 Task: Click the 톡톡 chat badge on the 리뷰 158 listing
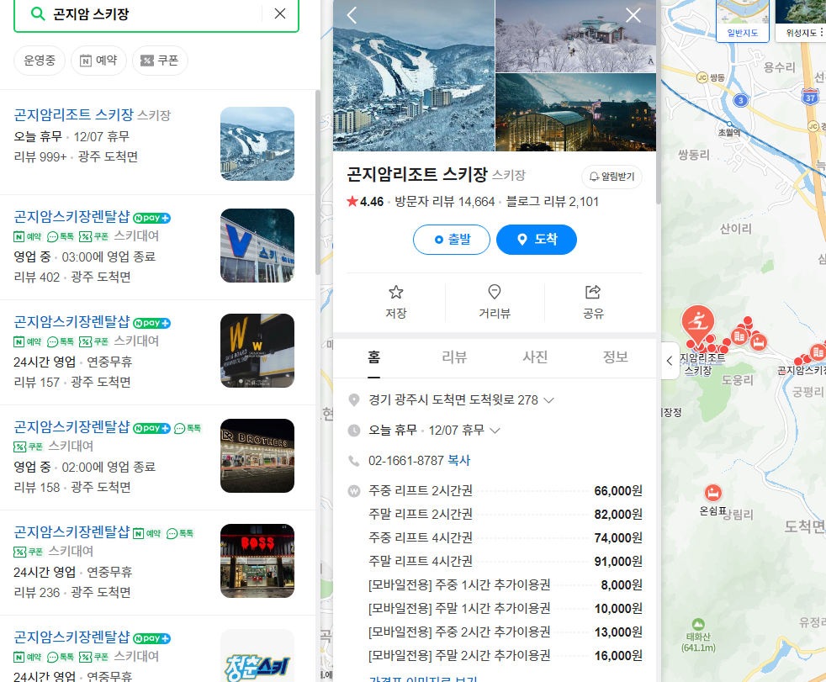tap(188, 428)
